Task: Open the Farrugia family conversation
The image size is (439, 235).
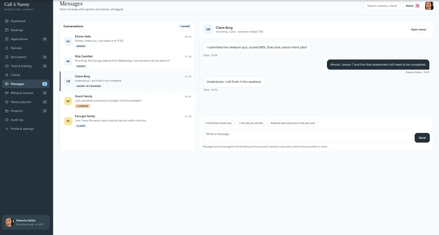Action: click(x=127, y=121)
